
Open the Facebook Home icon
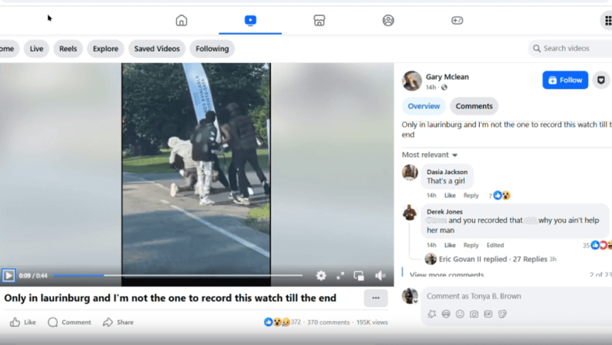181,21
